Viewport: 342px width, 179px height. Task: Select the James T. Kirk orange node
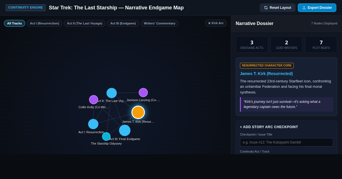pyautogui.click(x=138, y=112)
